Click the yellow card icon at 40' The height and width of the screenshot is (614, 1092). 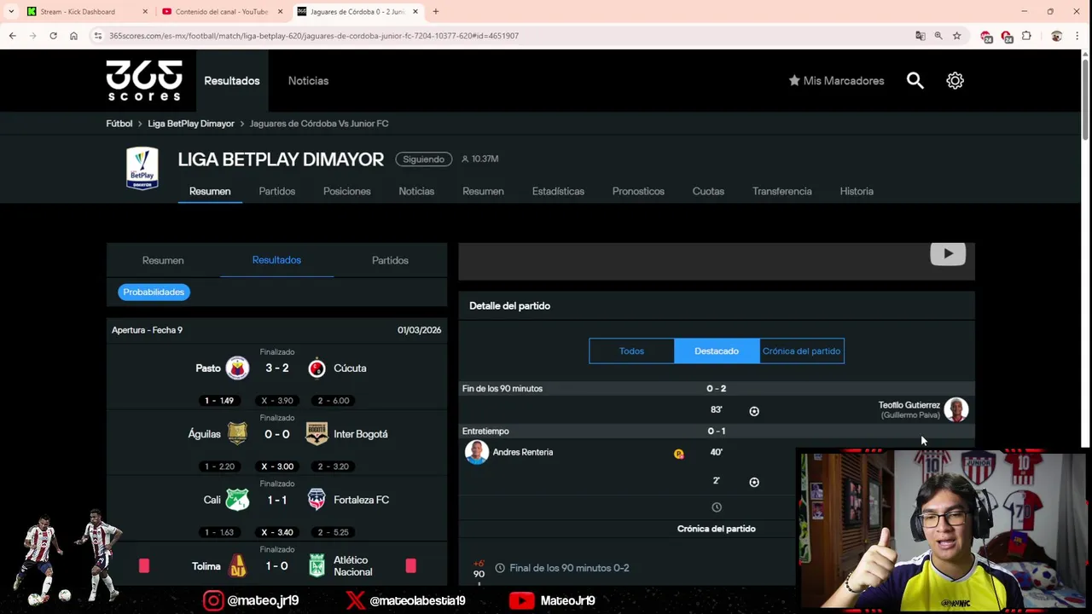[679, 454]
